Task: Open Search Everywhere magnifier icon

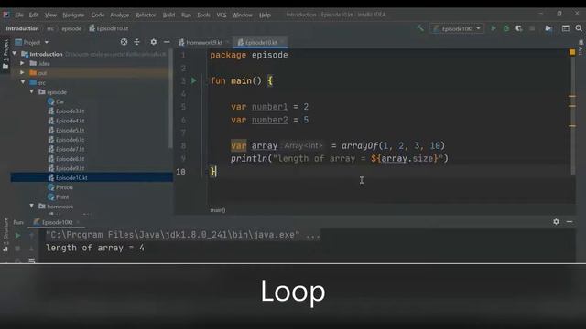Action: (x=579, y=28)
